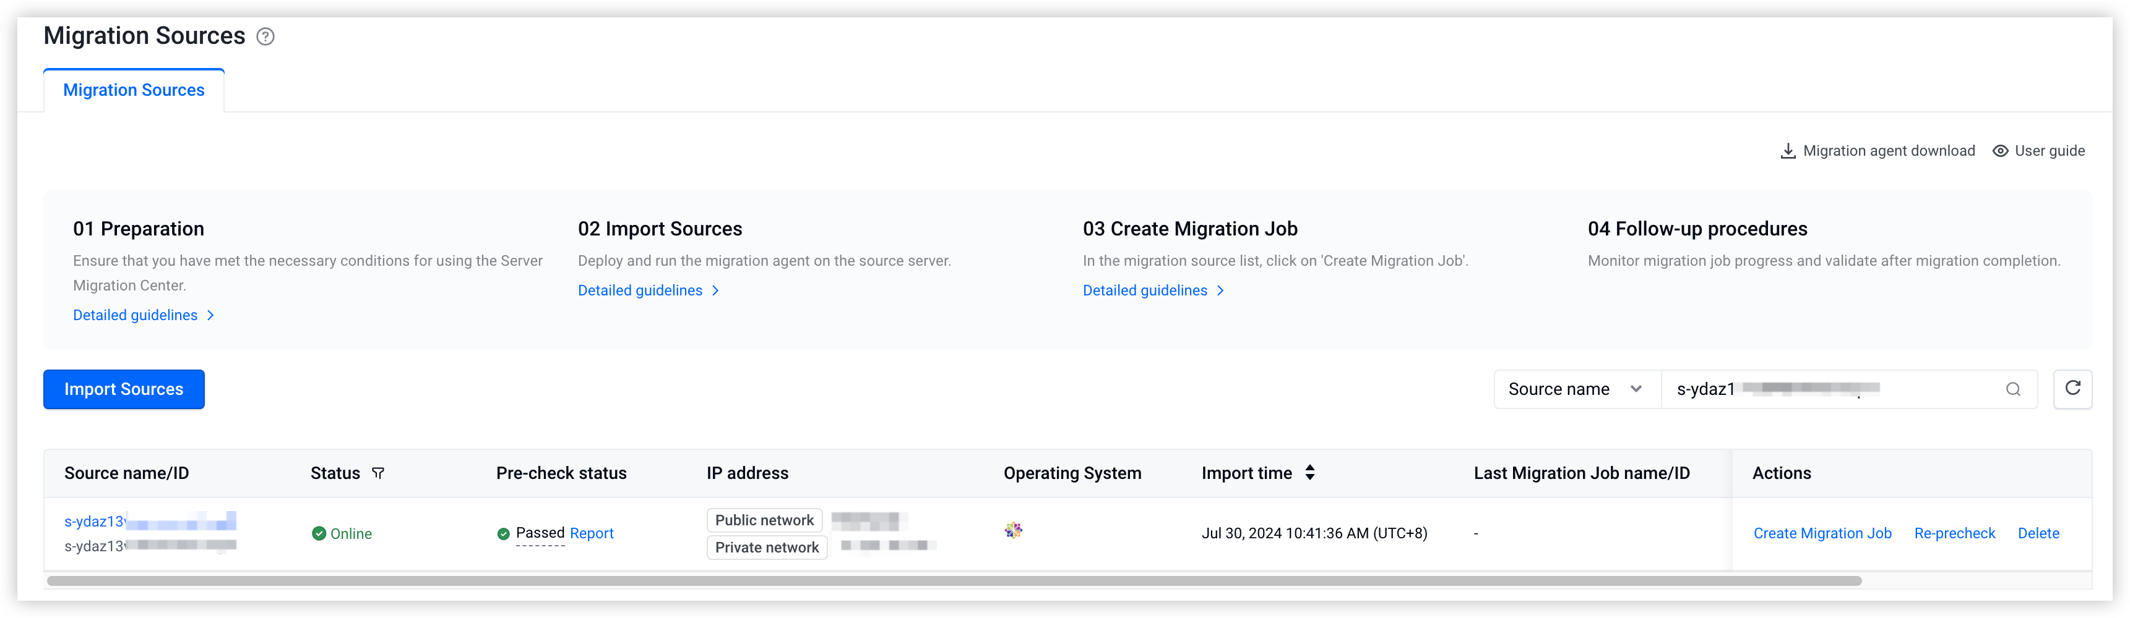2130x618 pixels.
Task: Click the horizontal scrollbar under the table
Action: (954, 581)
